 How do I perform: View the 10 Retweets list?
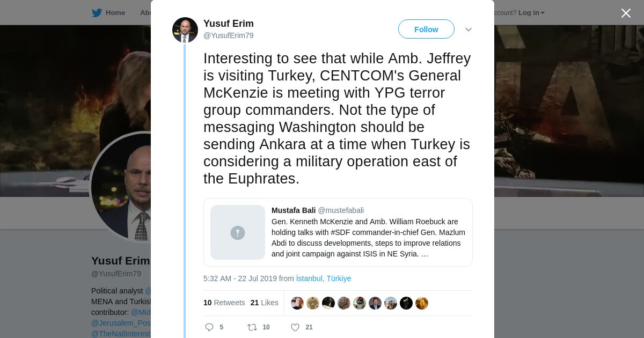coord(224,303)
